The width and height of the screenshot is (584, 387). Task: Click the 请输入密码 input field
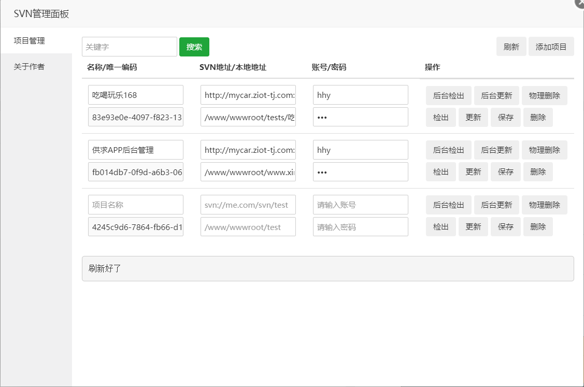[361, 227]
